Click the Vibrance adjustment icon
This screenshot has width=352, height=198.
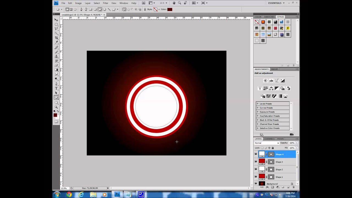click(x=260, y=88)
